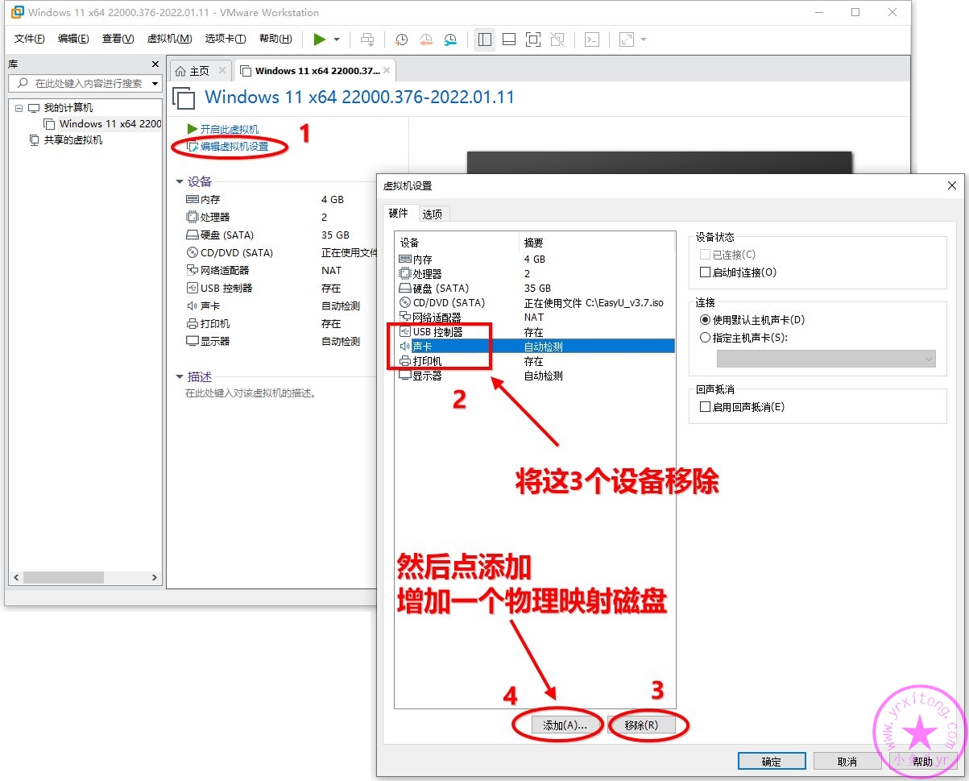Switch to 硬件 tab in settings dialog
Image resolution: width=969 pixels, height=781 pixels.
(x=399, y=214)
